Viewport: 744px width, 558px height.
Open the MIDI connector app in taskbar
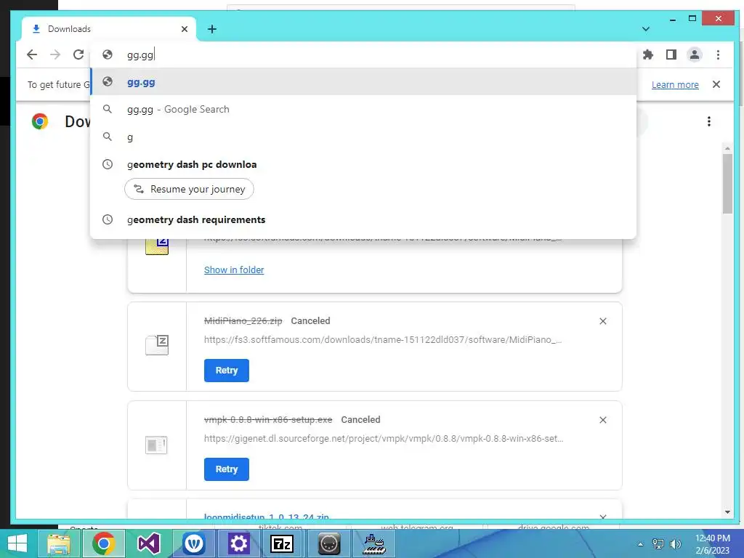[329, 543]
